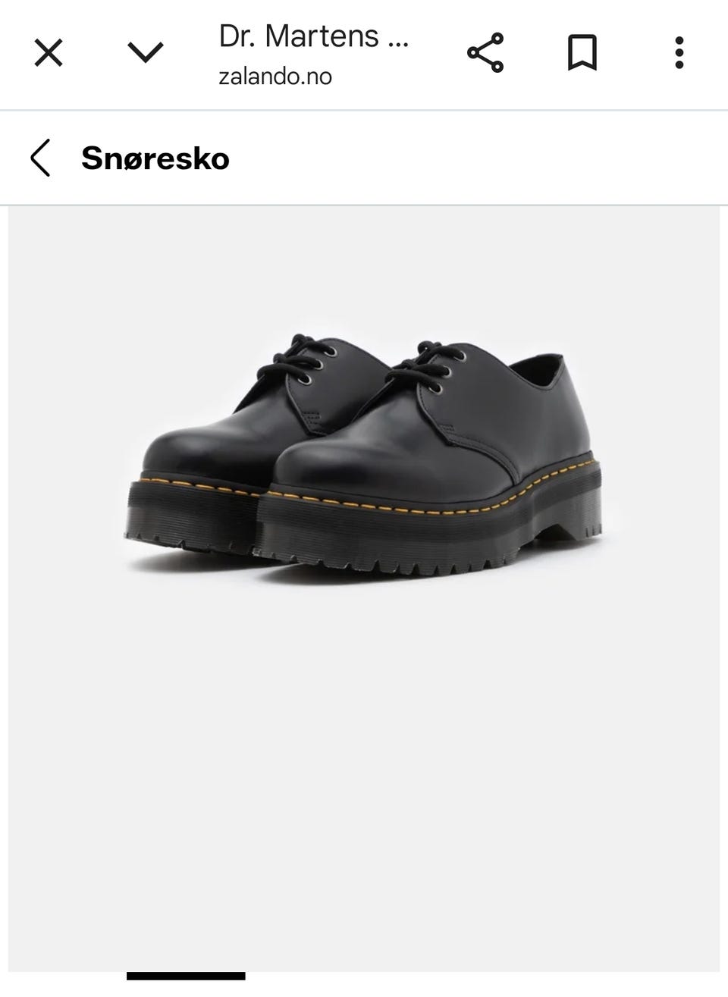Share the Dr. Martens page

click(x=485, y=53)
